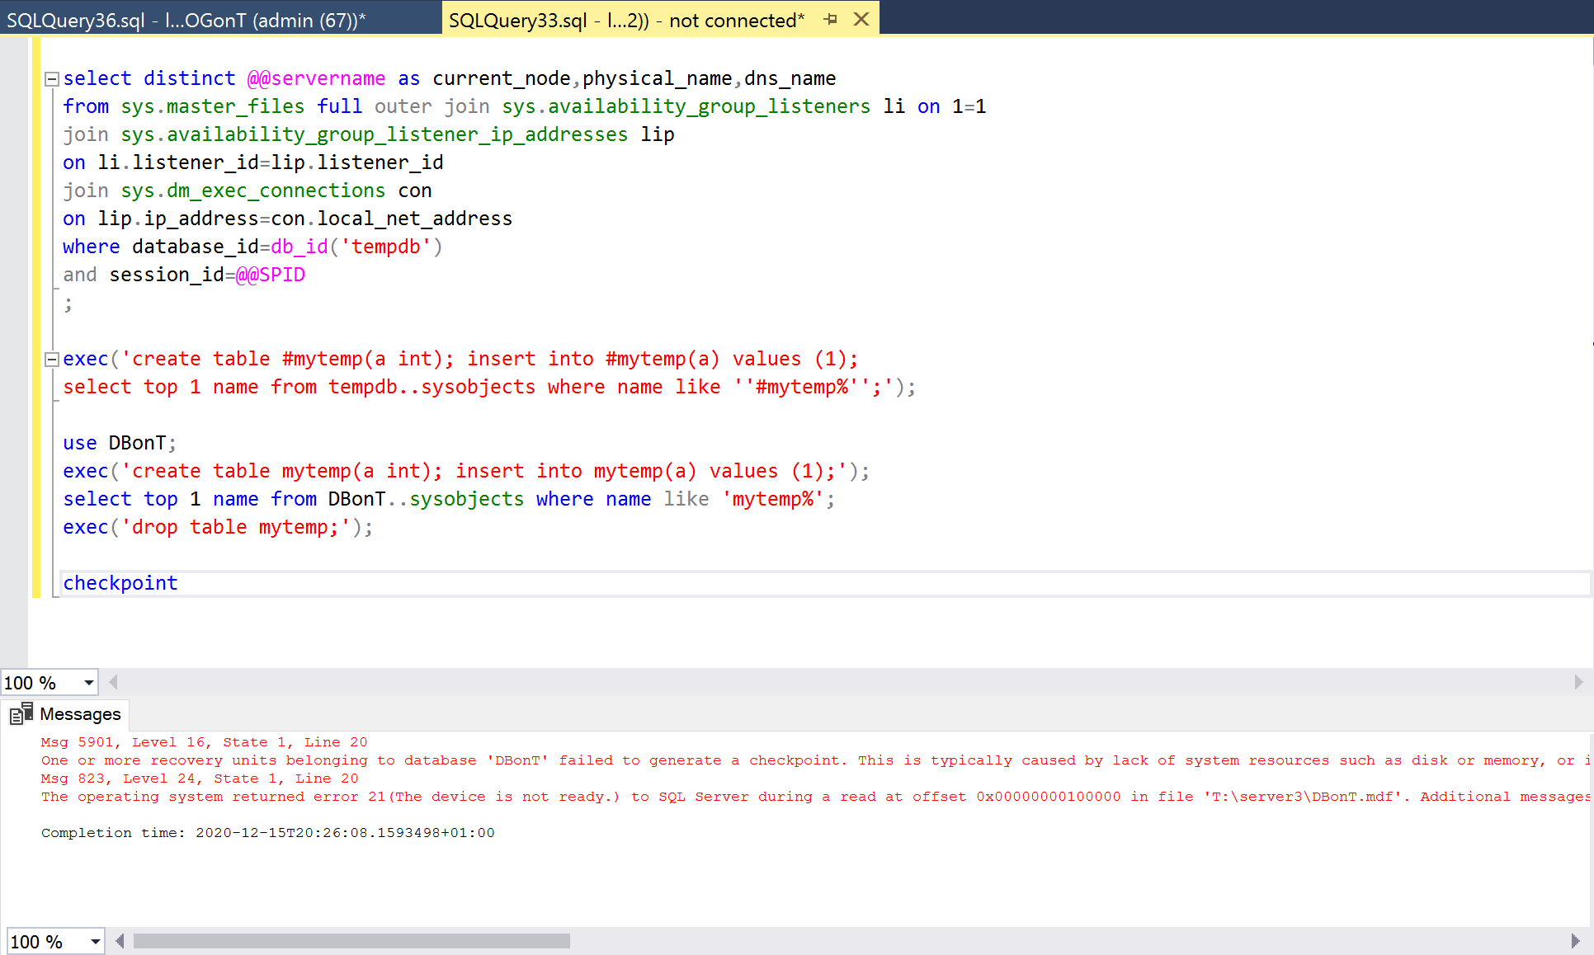The image size is (1594, 955).
Task: Close the SQLQuery33.sql tab
Action: coord(861,19)
